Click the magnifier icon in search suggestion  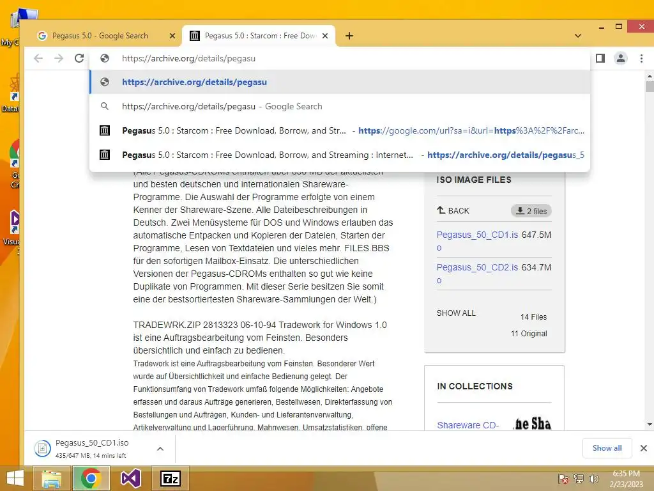[x=105, y=107]
